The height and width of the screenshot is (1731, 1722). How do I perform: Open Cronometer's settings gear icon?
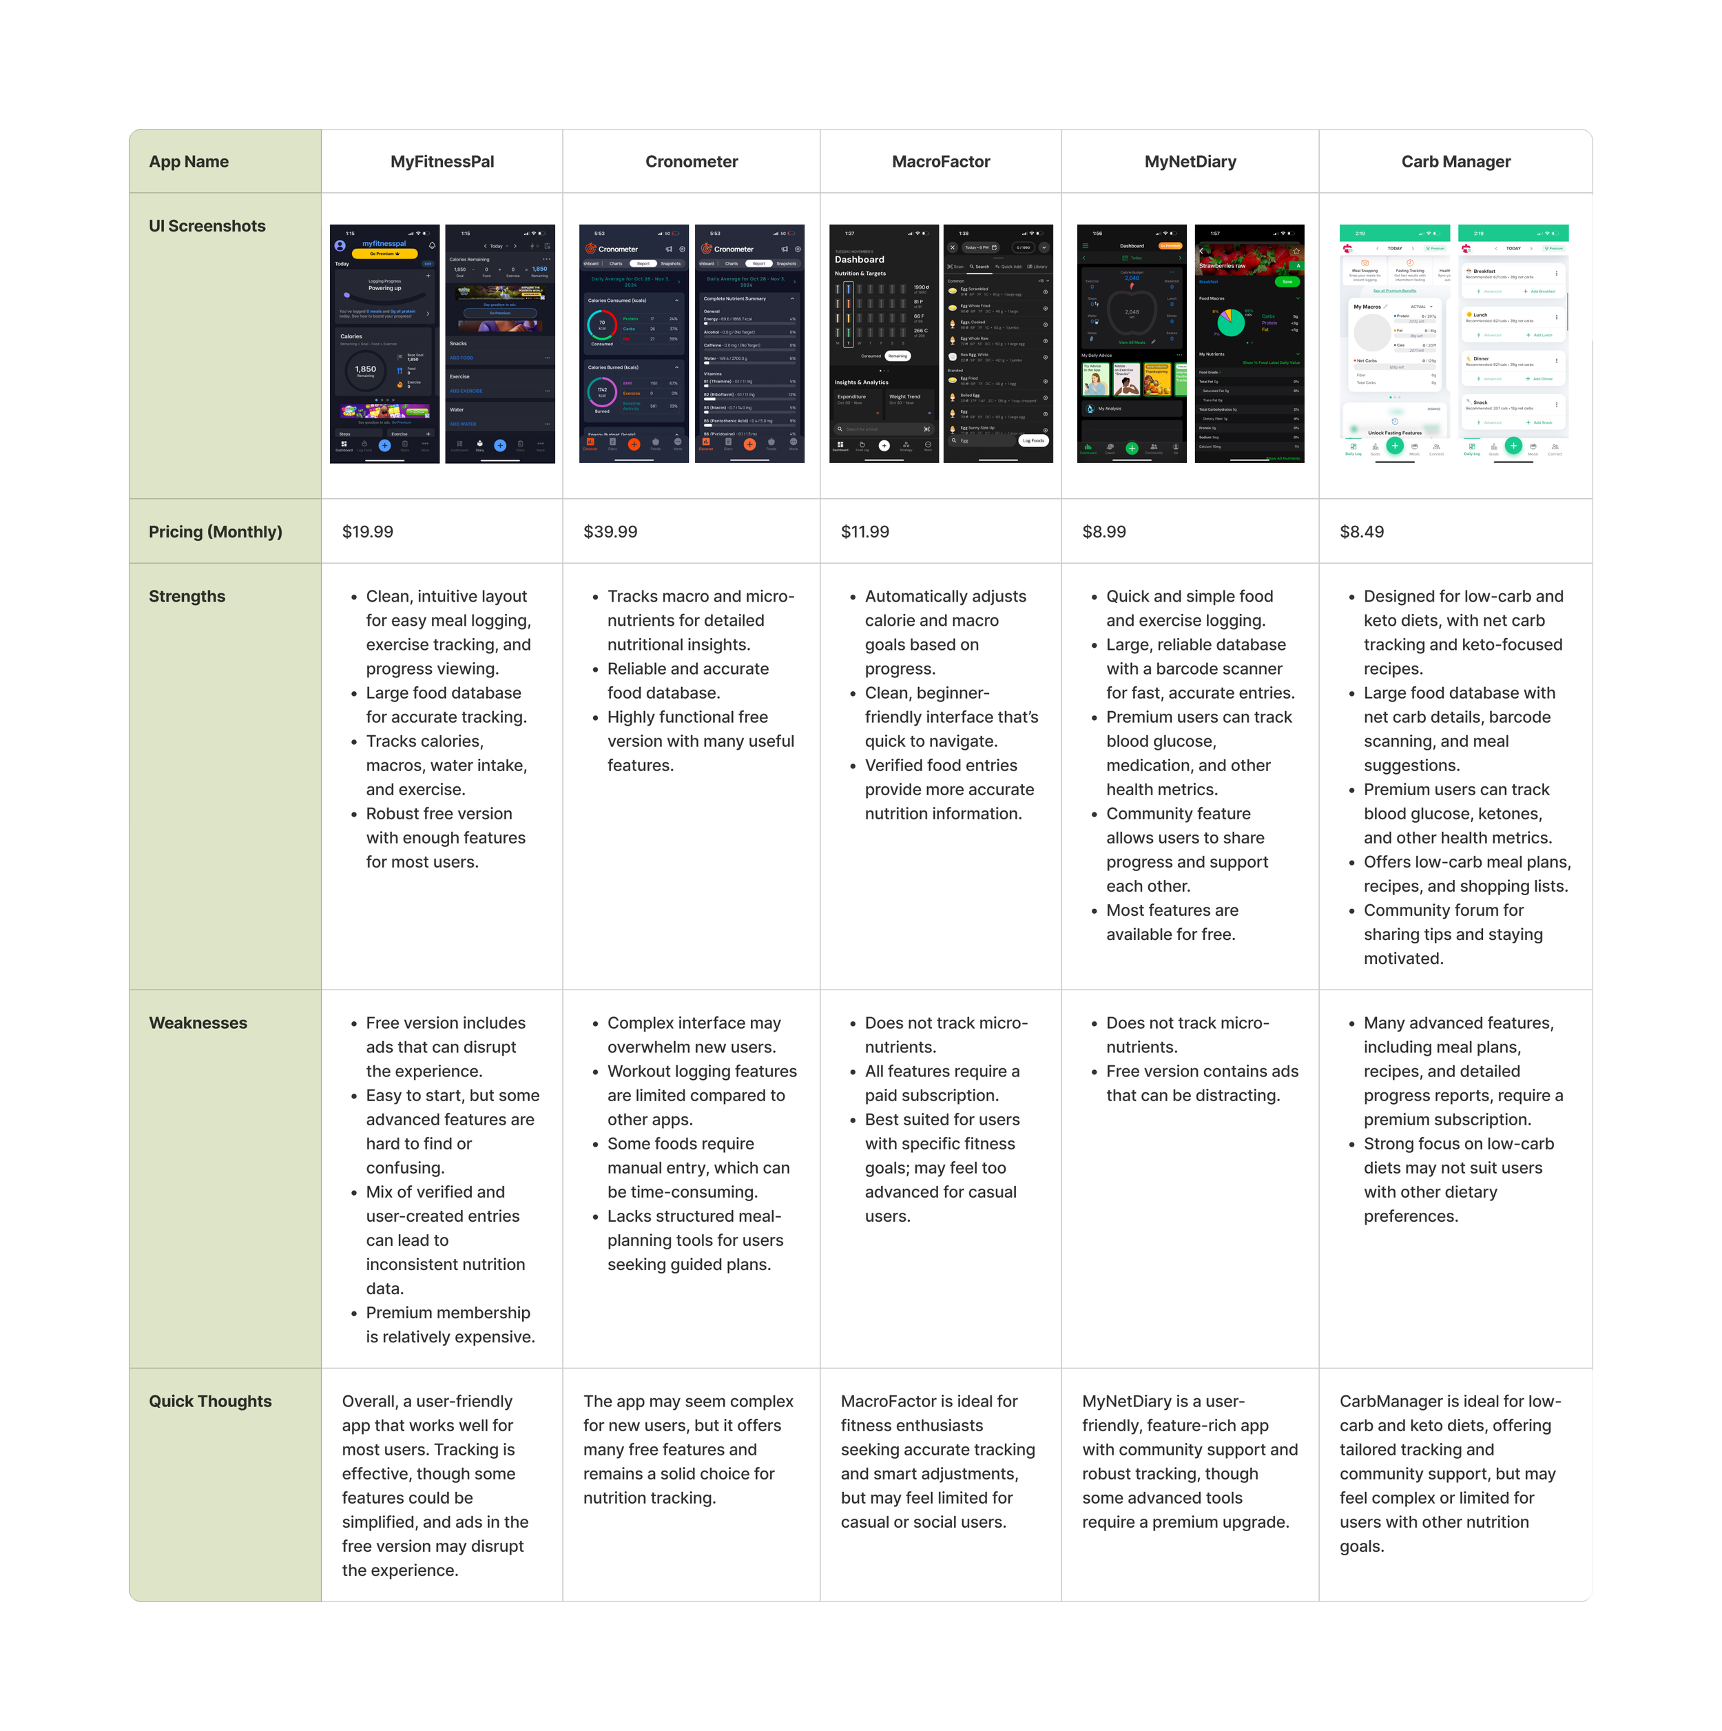(683, 249)
